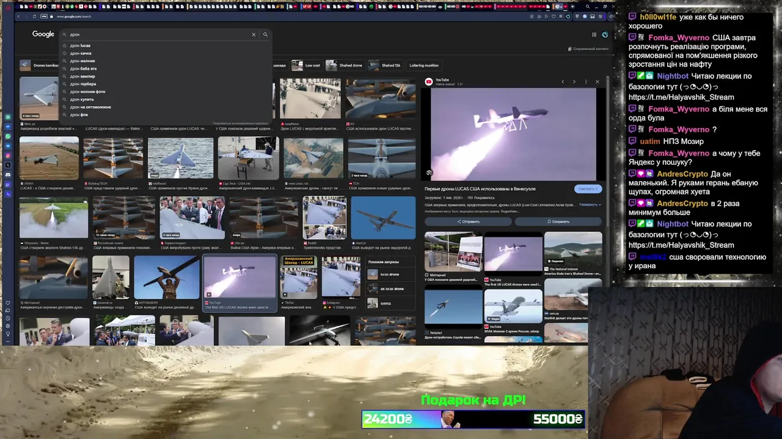
Task: Expand the description with "Развернуть"
Action: pyautogui.click(x=590, y=205)
